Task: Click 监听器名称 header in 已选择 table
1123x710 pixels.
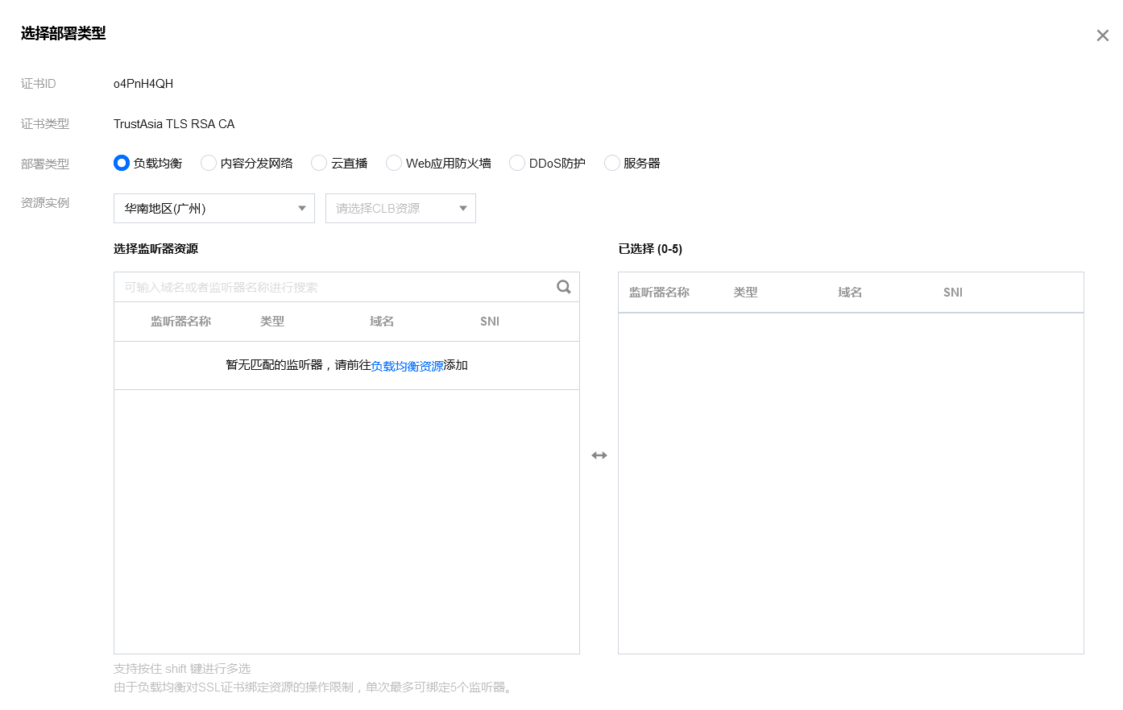Action: pos(659,293)
